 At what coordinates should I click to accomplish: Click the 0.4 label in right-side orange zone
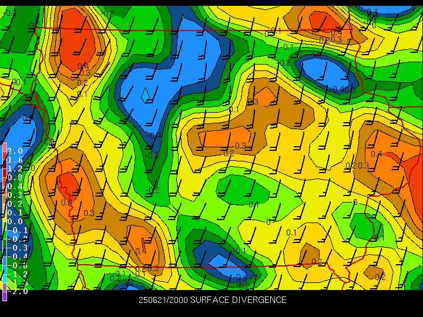click(x=376, y=154)
